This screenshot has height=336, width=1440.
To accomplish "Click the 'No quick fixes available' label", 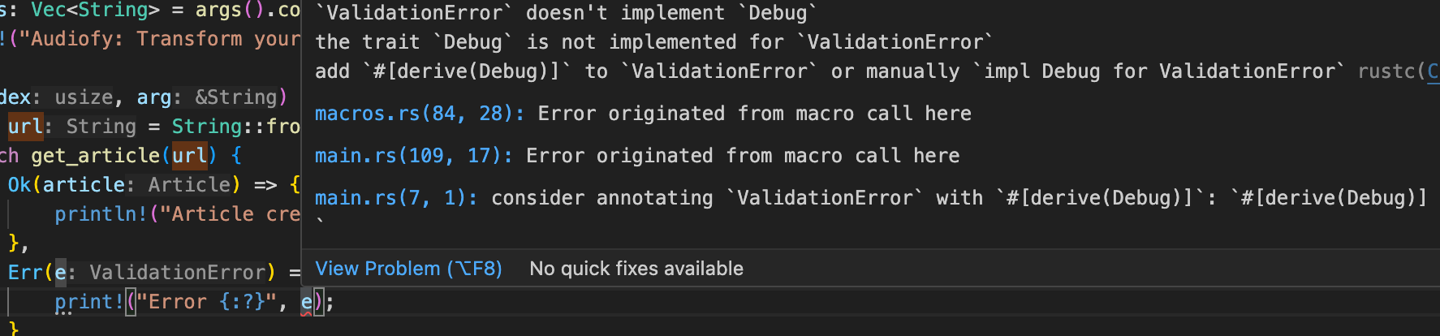I will point(636,269).
